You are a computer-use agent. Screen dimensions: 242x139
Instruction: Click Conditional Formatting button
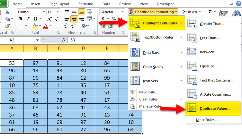point(153,12)
